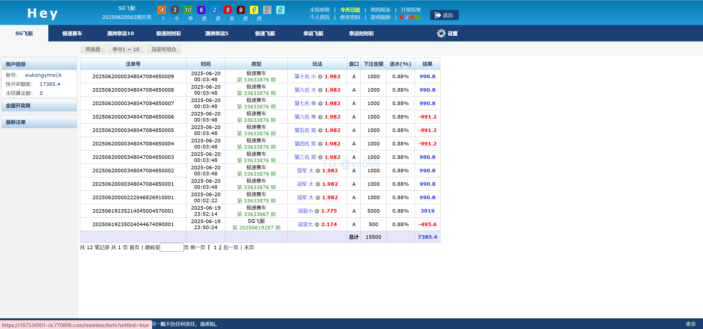Open 设置 via the gear icon
Screen dimensions: 703x329
click(x=441, y=33)
